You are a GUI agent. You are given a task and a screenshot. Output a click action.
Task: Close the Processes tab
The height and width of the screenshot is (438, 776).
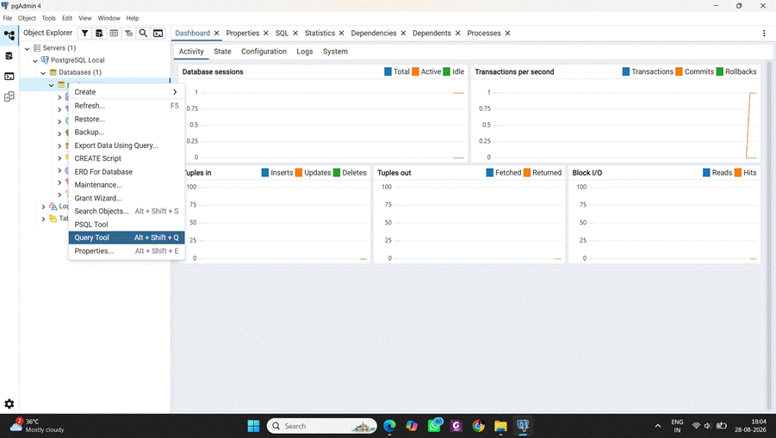[x=508, y=33]
